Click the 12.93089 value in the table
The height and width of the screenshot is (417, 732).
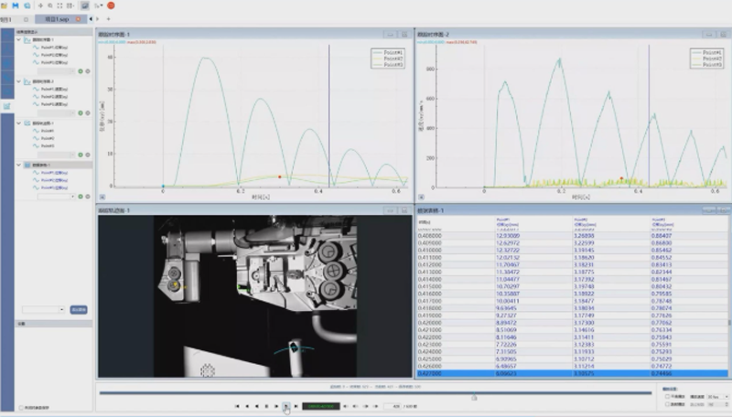(x=508, y=236)
